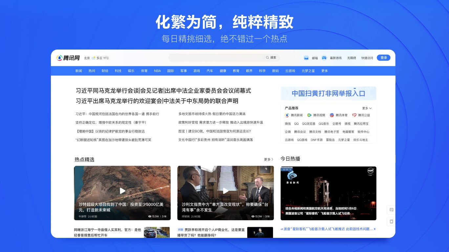Open headline 习近平同马克龙举行会谈
The image size is (449, 252).
(x=107, y=91)
